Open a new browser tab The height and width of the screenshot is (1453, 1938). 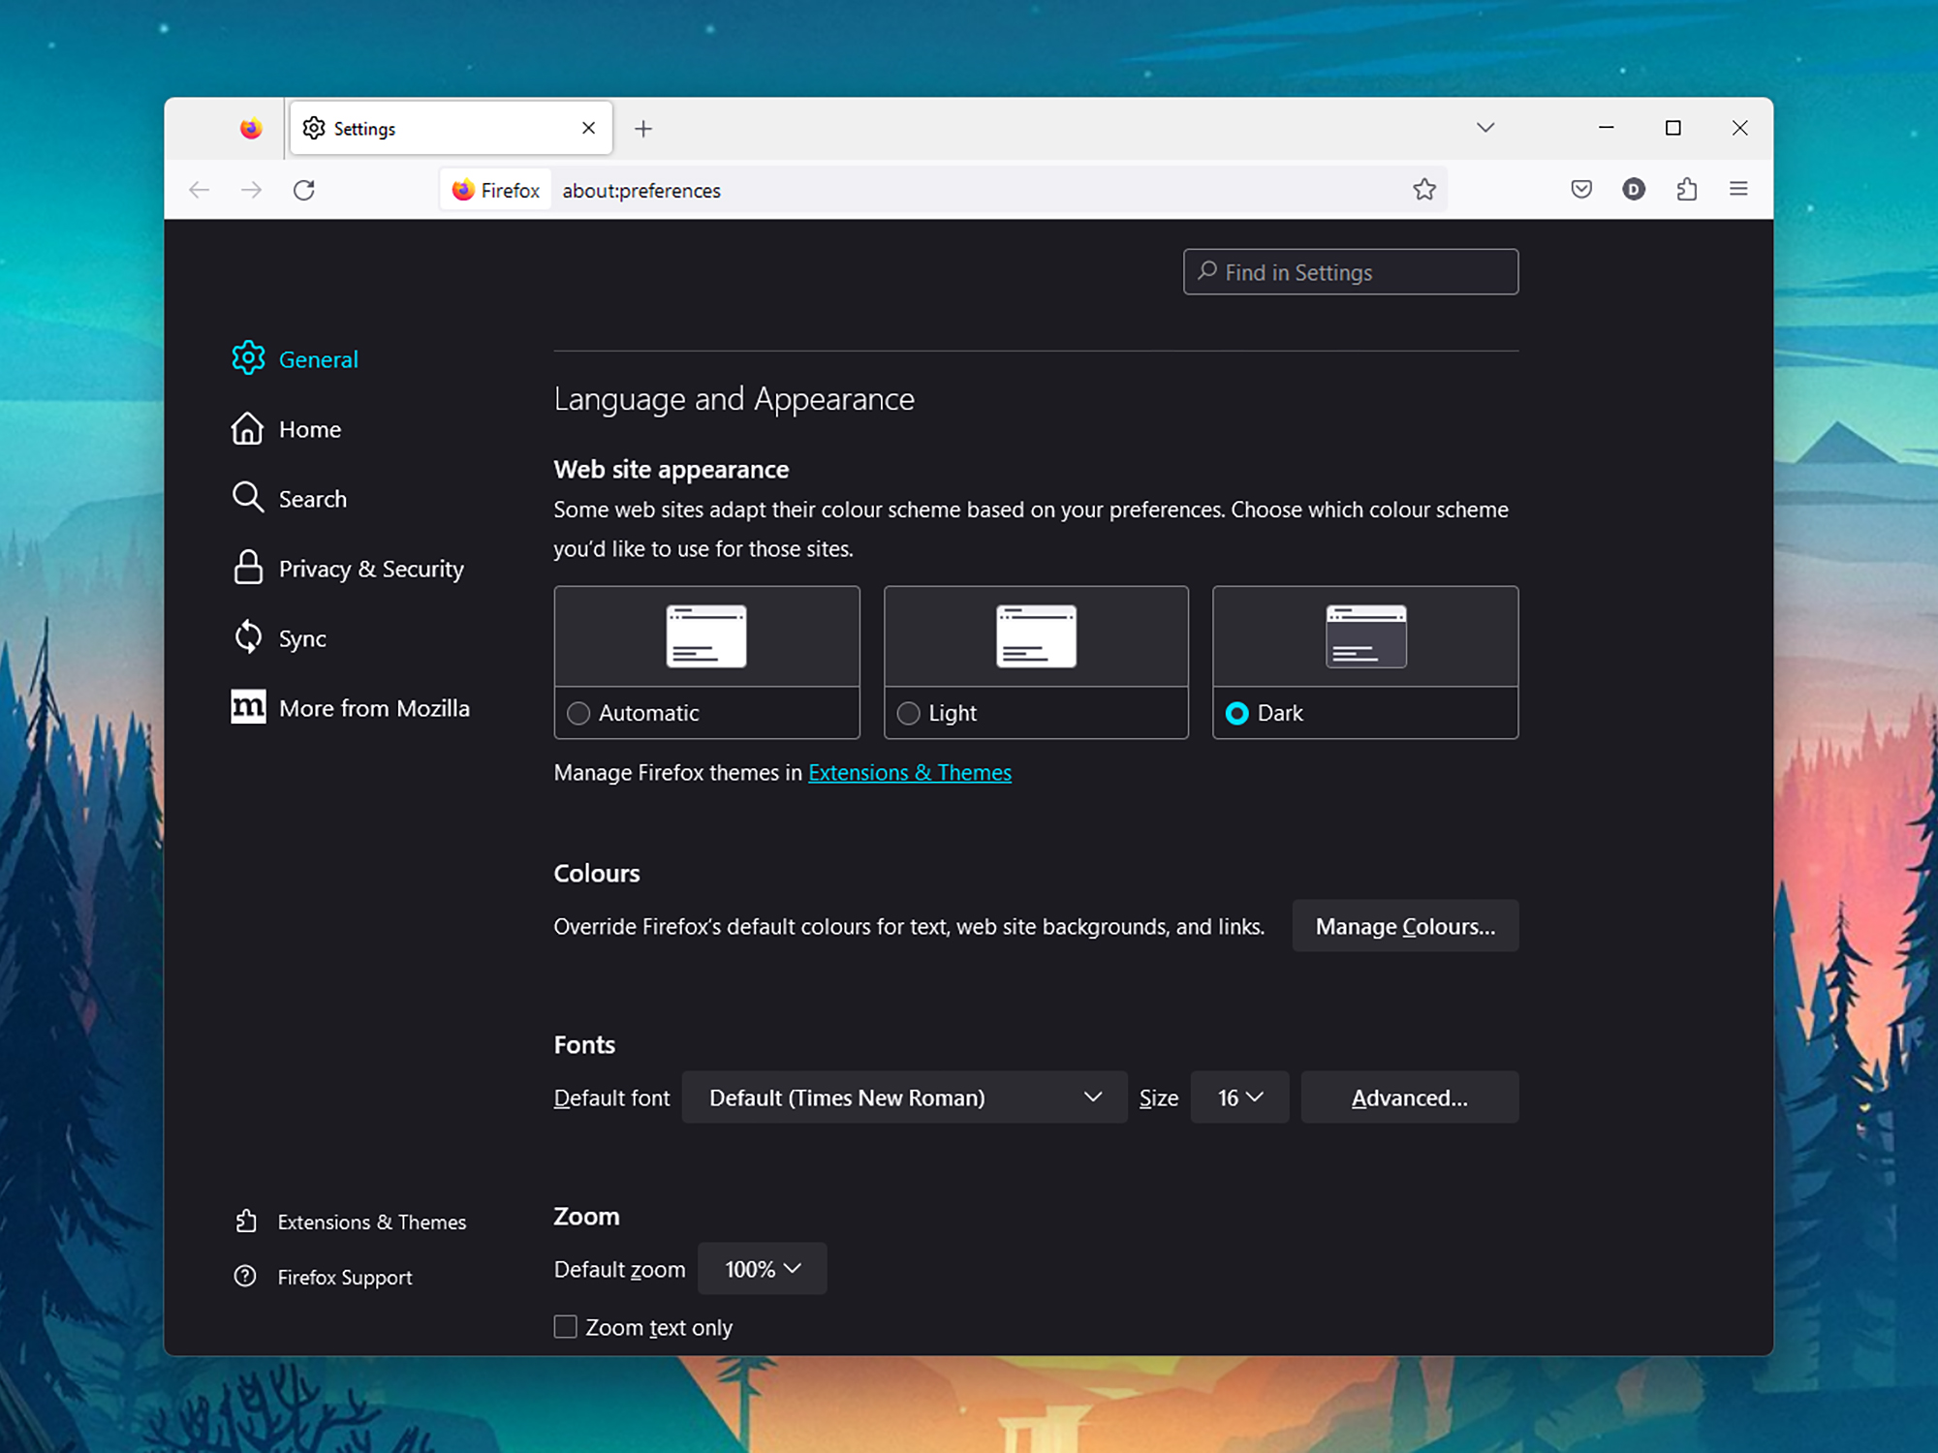click(642, 128)
